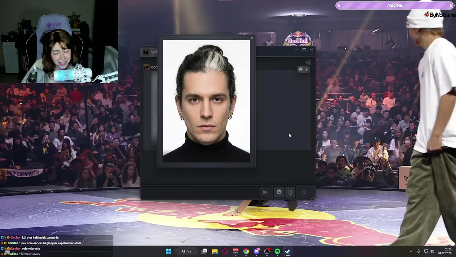Click the voice microphone icon in chat

(x=304, y=192)
